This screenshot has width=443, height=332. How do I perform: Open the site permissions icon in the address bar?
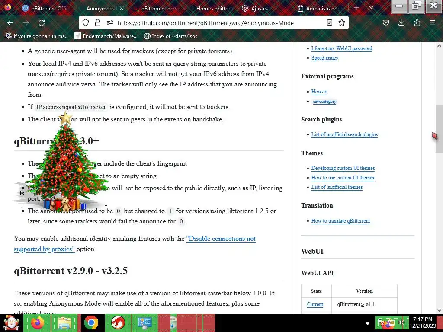click(110, 22)
